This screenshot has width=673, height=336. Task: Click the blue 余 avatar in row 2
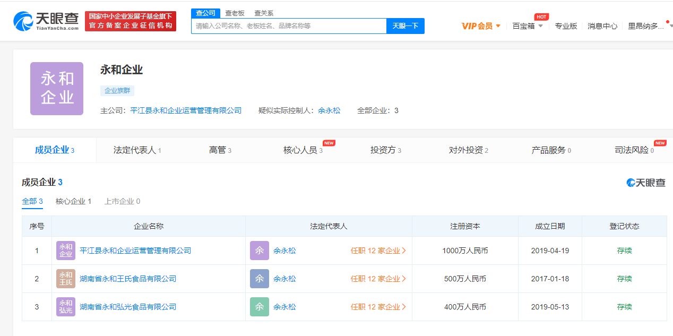pos(260,279)
